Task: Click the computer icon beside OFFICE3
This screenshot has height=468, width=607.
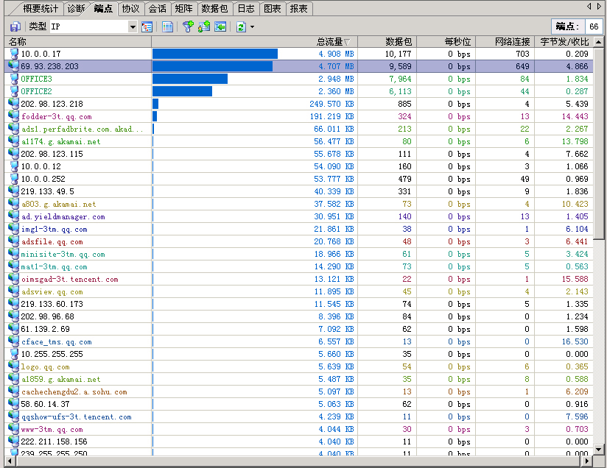Action: click(13, 79)
